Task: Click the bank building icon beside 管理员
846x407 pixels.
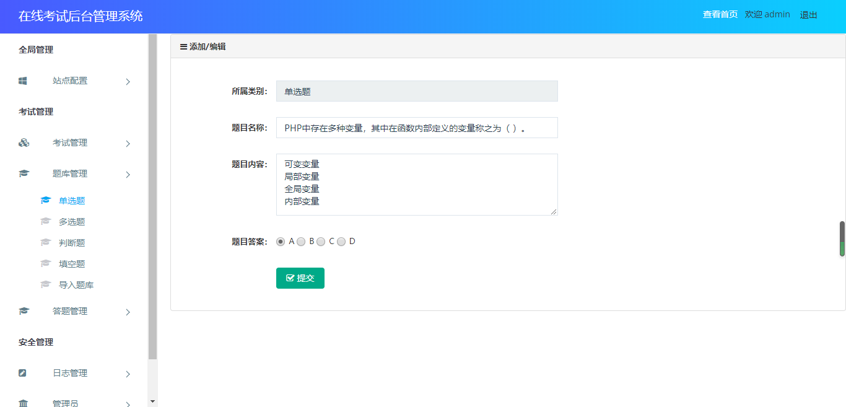Action: [24, 403]
